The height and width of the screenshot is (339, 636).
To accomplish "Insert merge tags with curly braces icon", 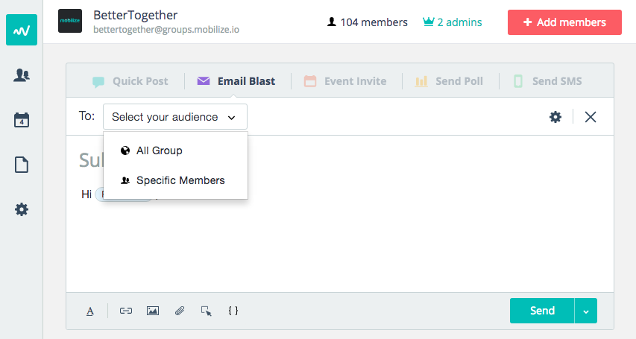I will 233,311.
